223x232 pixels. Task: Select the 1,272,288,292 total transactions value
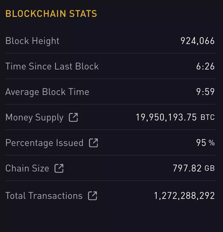[184, 196]
